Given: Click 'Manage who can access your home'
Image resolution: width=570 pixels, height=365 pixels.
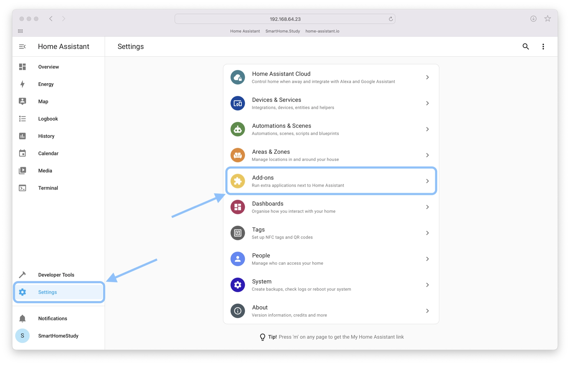Looking at the screenshot, I should (x=287, y=263).
